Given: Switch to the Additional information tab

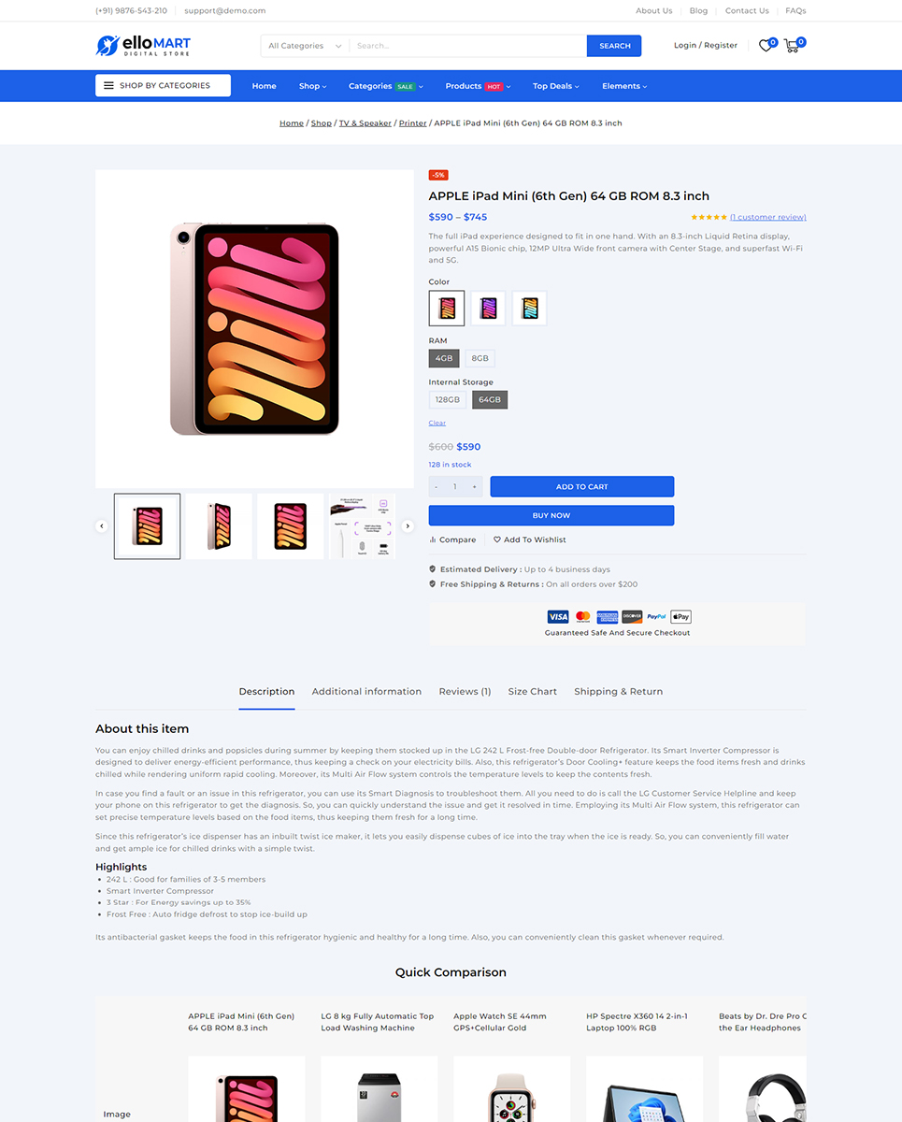Looking at the screenshot, I should coord(366,691).
